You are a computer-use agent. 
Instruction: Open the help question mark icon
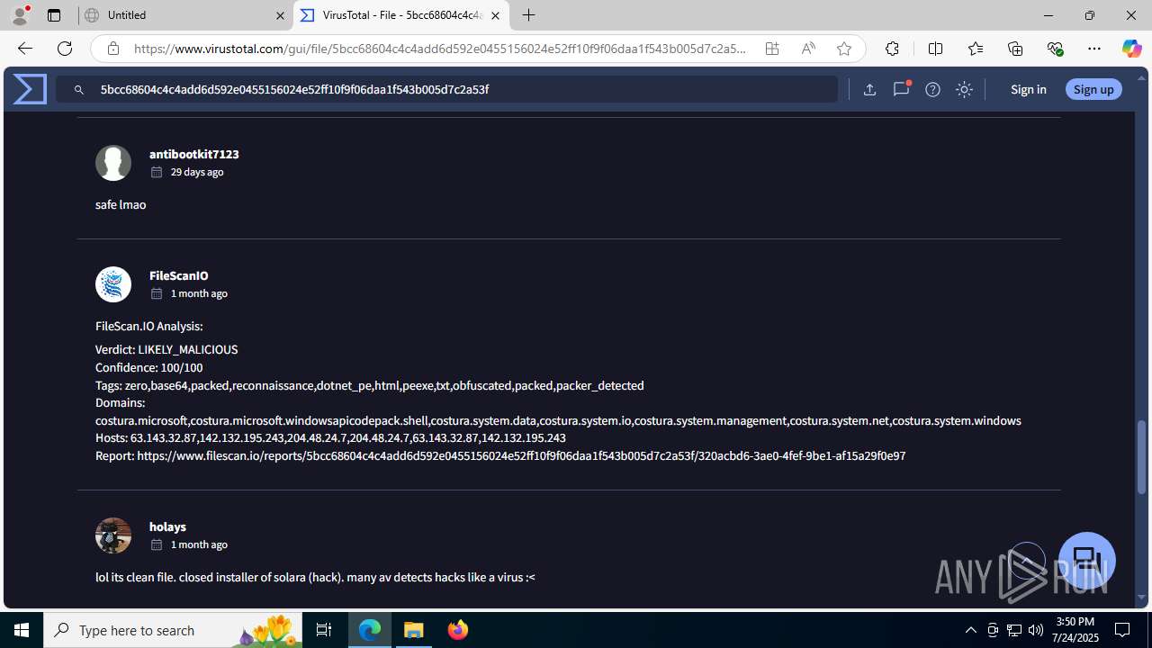(932, 89)
